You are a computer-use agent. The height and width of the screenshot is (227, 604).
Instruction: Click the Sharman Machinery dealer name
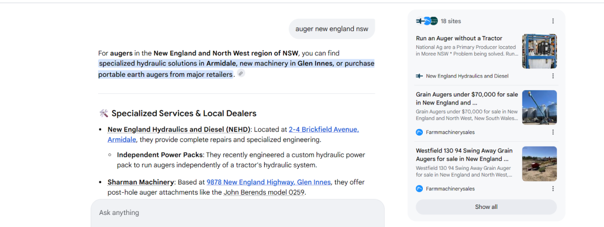pos(140,182)
